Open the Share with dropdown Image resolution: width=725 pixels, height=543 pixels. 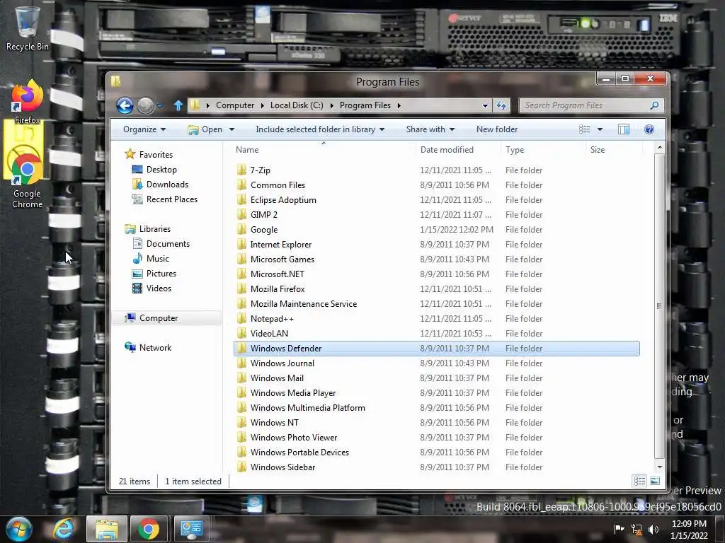click(x=430, y=129)
